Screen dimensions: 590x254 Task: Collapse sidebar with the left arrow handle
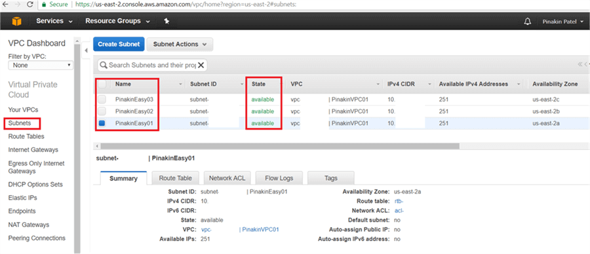(86, 50)
